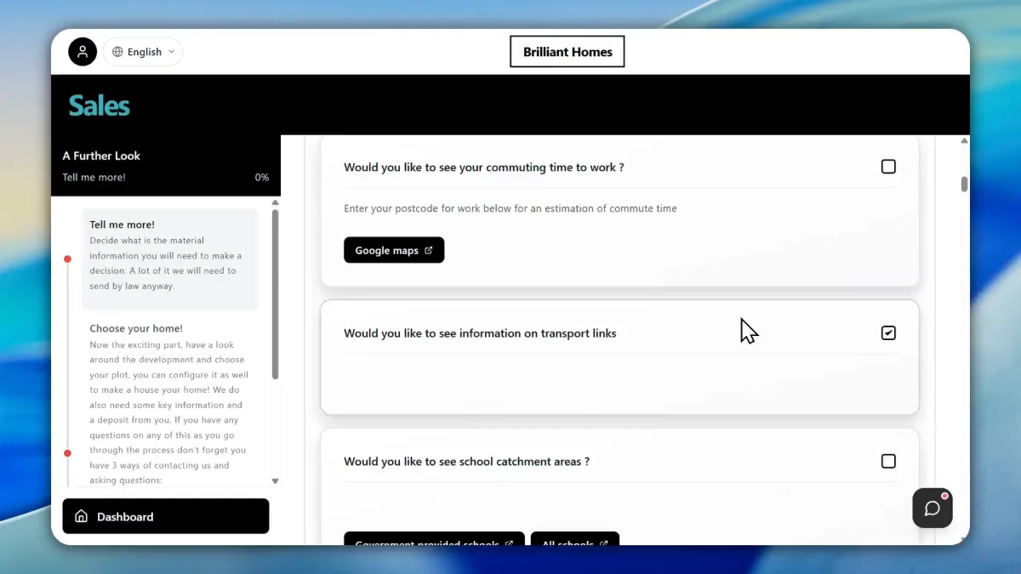
Task: Click the red step marker beside Tell me more! card
Action: tap(68, 259)
